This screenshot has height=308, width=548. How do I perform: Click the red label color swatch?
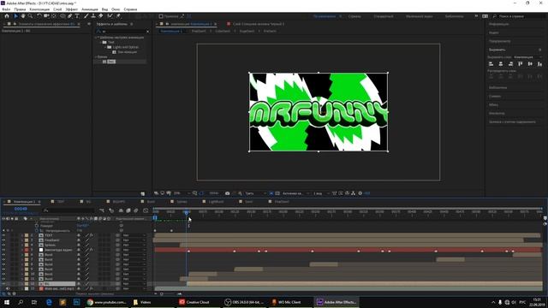(x=27, y=250)
